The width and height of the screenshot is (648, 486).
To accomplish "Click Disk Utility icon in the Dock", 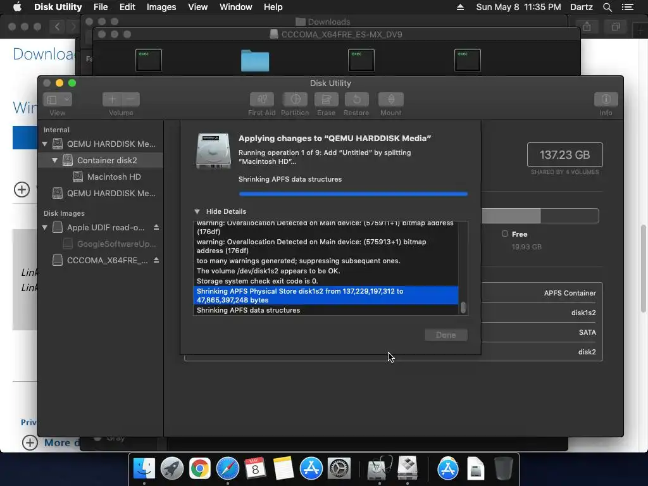I will 380,469.
